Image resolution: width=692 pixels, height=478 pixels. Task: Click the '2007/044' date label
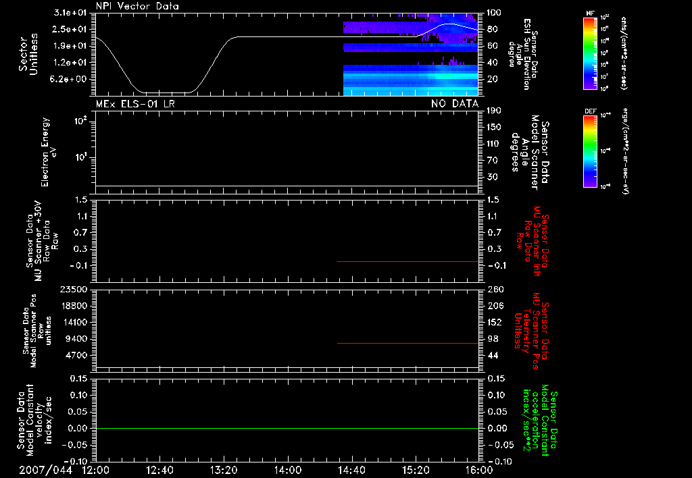click(45, 470)
